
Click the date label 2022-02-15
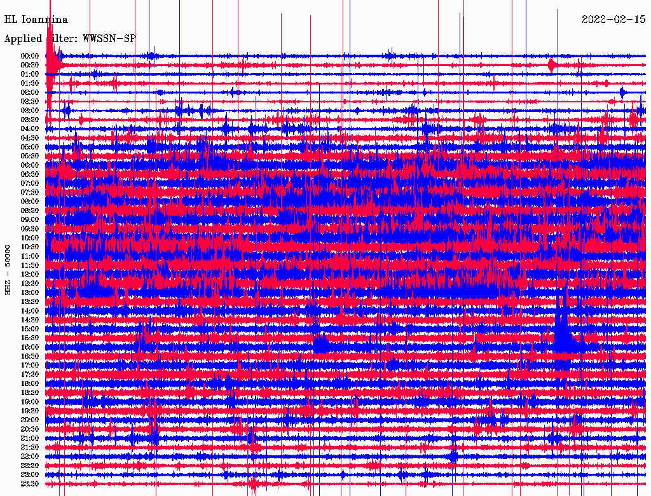point(613,20)
